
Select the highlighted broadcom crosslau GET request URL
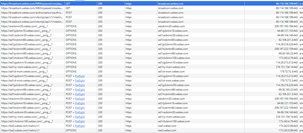tap(32, 4)
